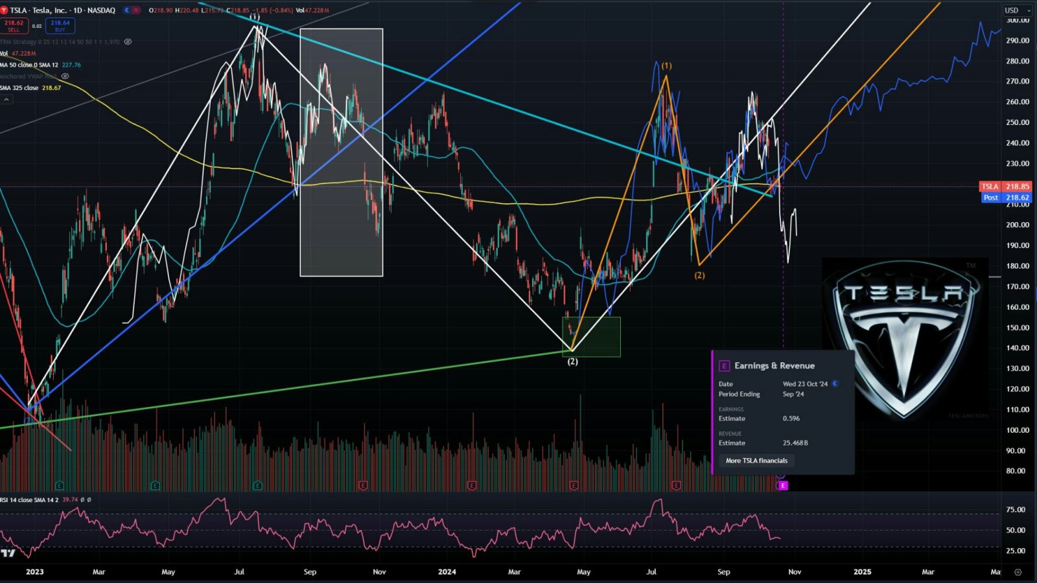Click the purple E icon in the Earnings & Revenue popup
This screenshot has height=583, width=1037.
tap(724, 366)
